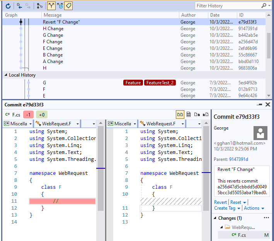Screen dimensions: 274x241
Task: Click the FeatureTest_2 branch label
Action: point(160,83)
